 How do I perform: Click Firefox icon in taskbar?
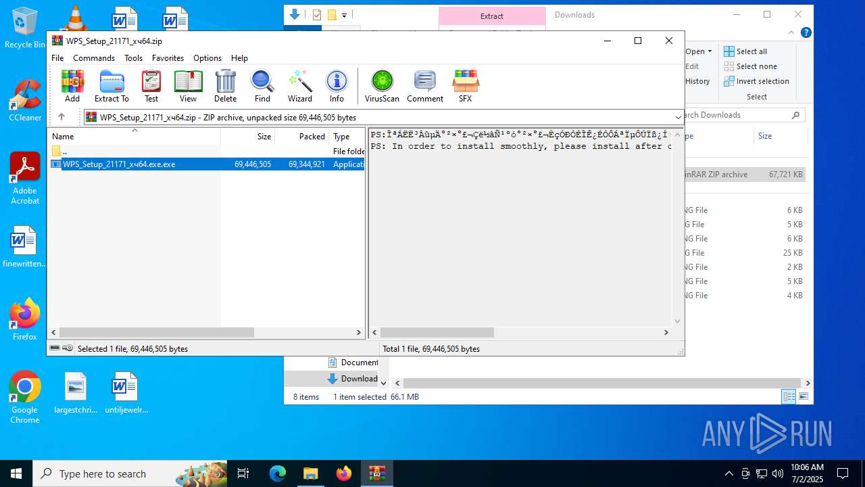tap(344, 473)
